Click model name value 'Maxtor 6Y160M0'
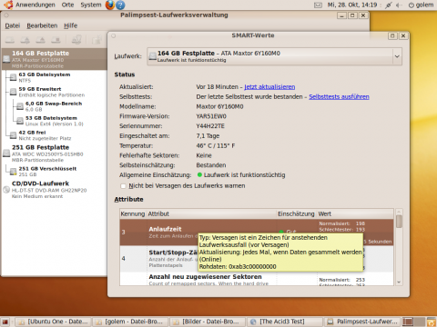The image size is (437, 327). (219, 106)
